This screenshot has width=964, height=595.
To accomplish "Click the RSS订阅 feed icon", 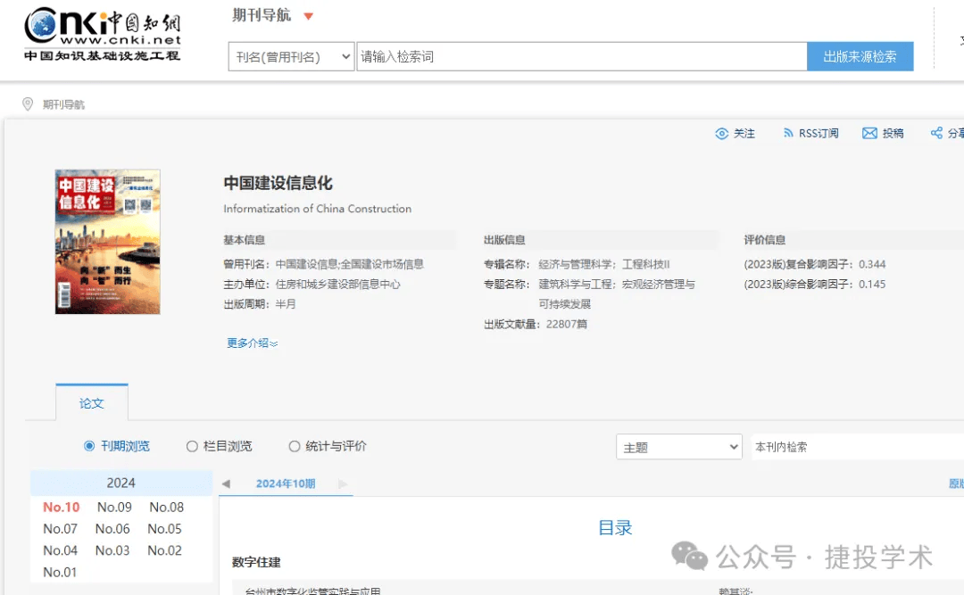I will tap(787, 133).
